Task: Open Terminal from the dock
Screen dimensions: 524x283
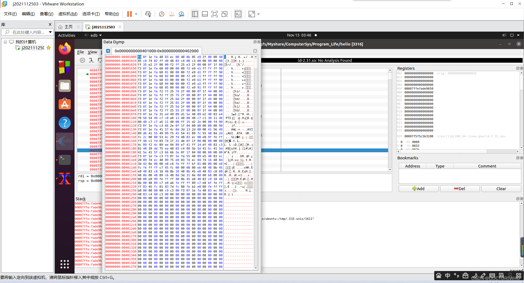Action: click(x=65, y=160)
